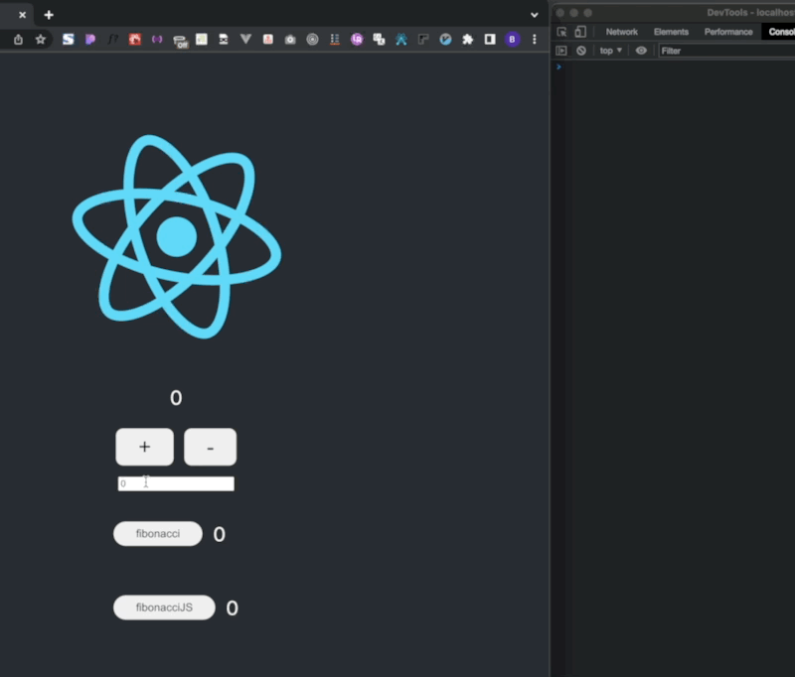Open the Extensions puzzle piece icon

point(467,40)
